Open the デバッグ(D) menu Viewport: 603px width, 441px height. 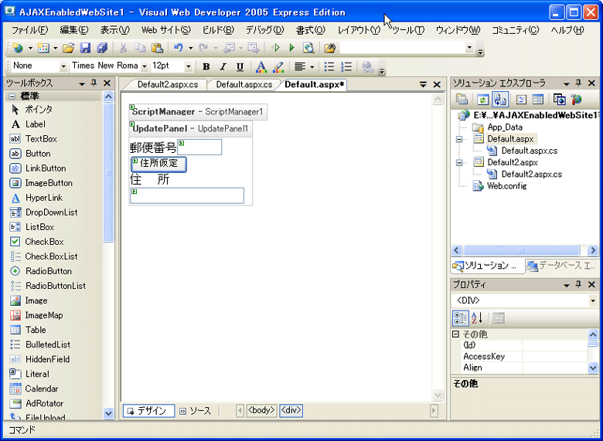click(264, 30)
